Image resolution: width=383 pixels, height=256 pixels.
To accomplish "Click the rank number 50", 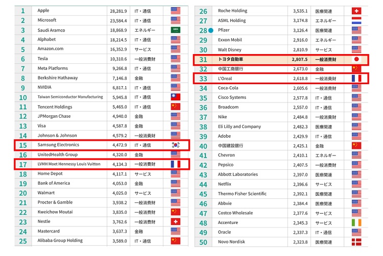I will 203,242.
